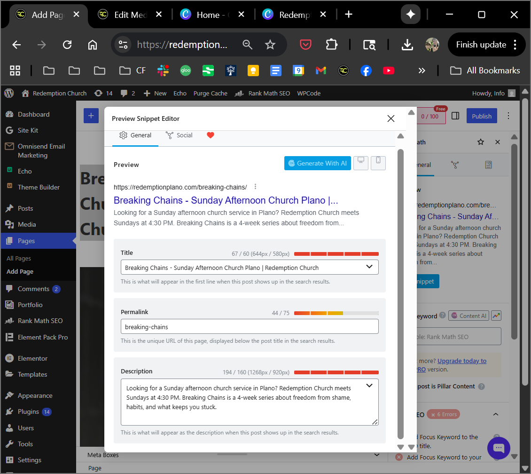Toggle the editor settings sidebar icon
Image resolution: width=531 pixels, height=474 pixels.
455,116
